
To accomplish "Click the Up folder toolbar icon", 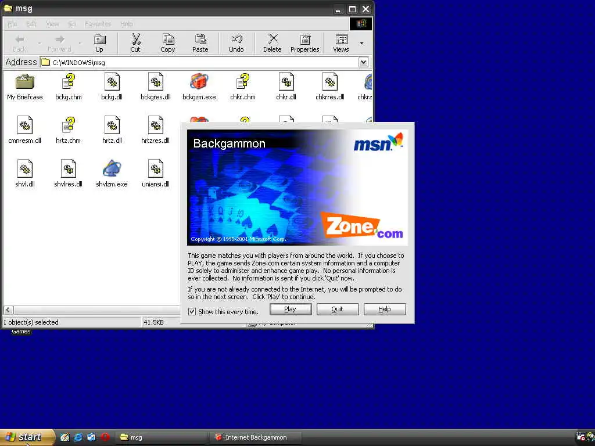I will (x=99, y=43).
